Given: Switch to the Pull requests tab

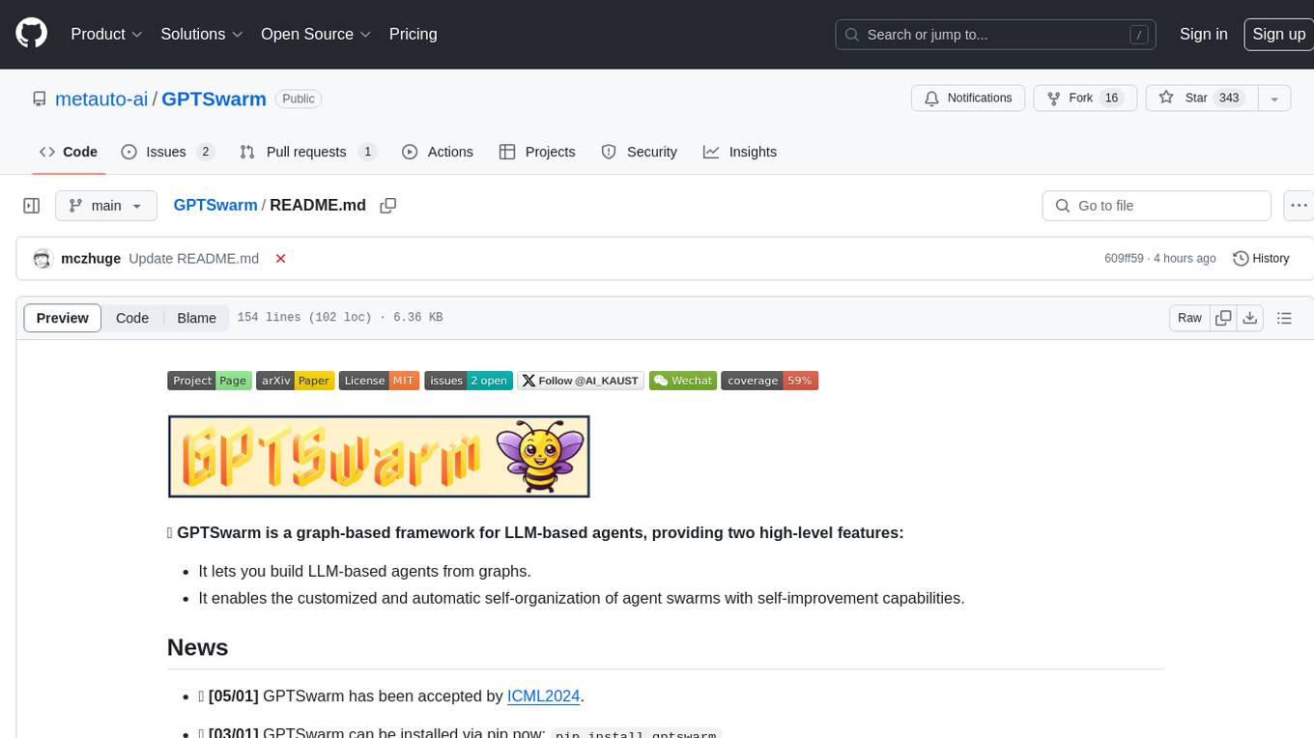Looking at the screenshot, I should pos(307,152).
